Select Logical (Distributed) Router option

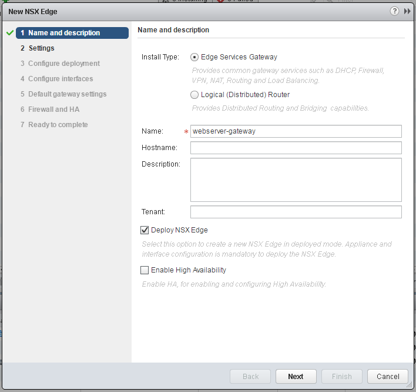(194, 95)
